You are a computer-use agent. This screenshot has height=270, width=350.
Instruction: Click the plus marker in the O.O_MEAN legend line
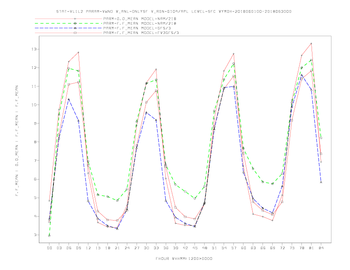pyautogui.click(x=75, y=19)
